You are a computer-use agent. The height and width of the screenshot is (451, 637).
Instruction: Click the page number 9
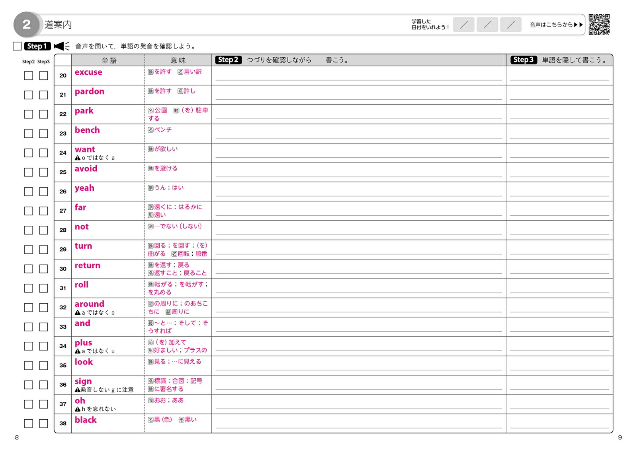(620, 437)
